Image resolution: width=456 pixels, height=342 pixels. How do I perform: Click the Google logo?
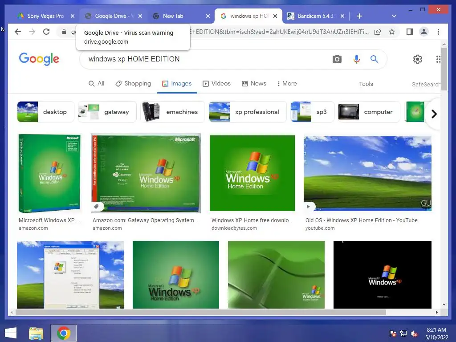[x=39, y=59]
